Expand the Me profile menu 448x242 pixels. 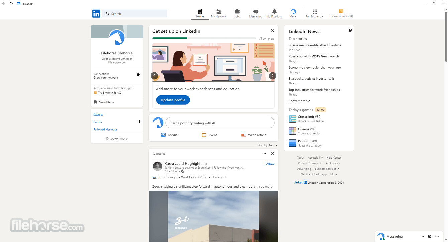pyautogui.click(x=293, y=14)
